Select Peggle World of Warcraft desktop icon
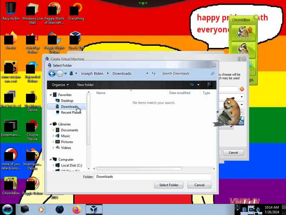Screen dimensions: 286x215 [x=54, y=13]
